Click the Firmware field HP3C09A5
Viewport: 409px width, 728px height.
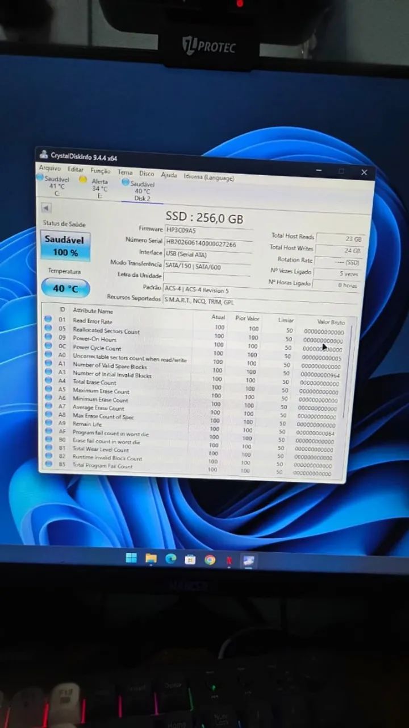tap(208, 230)
